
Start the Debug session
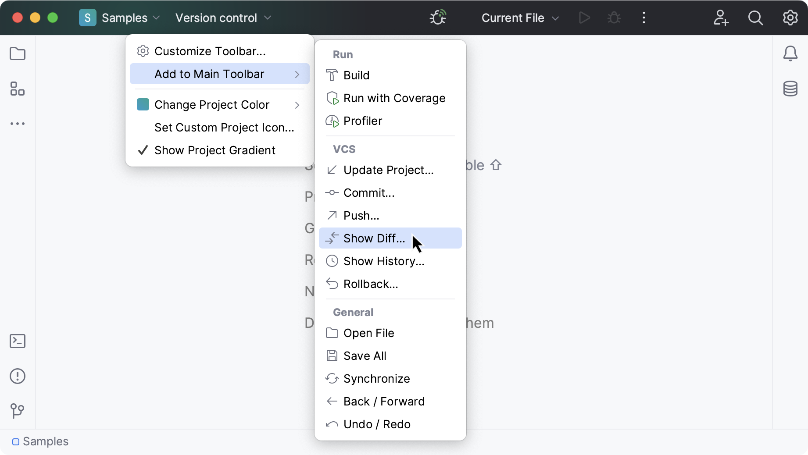613,18
